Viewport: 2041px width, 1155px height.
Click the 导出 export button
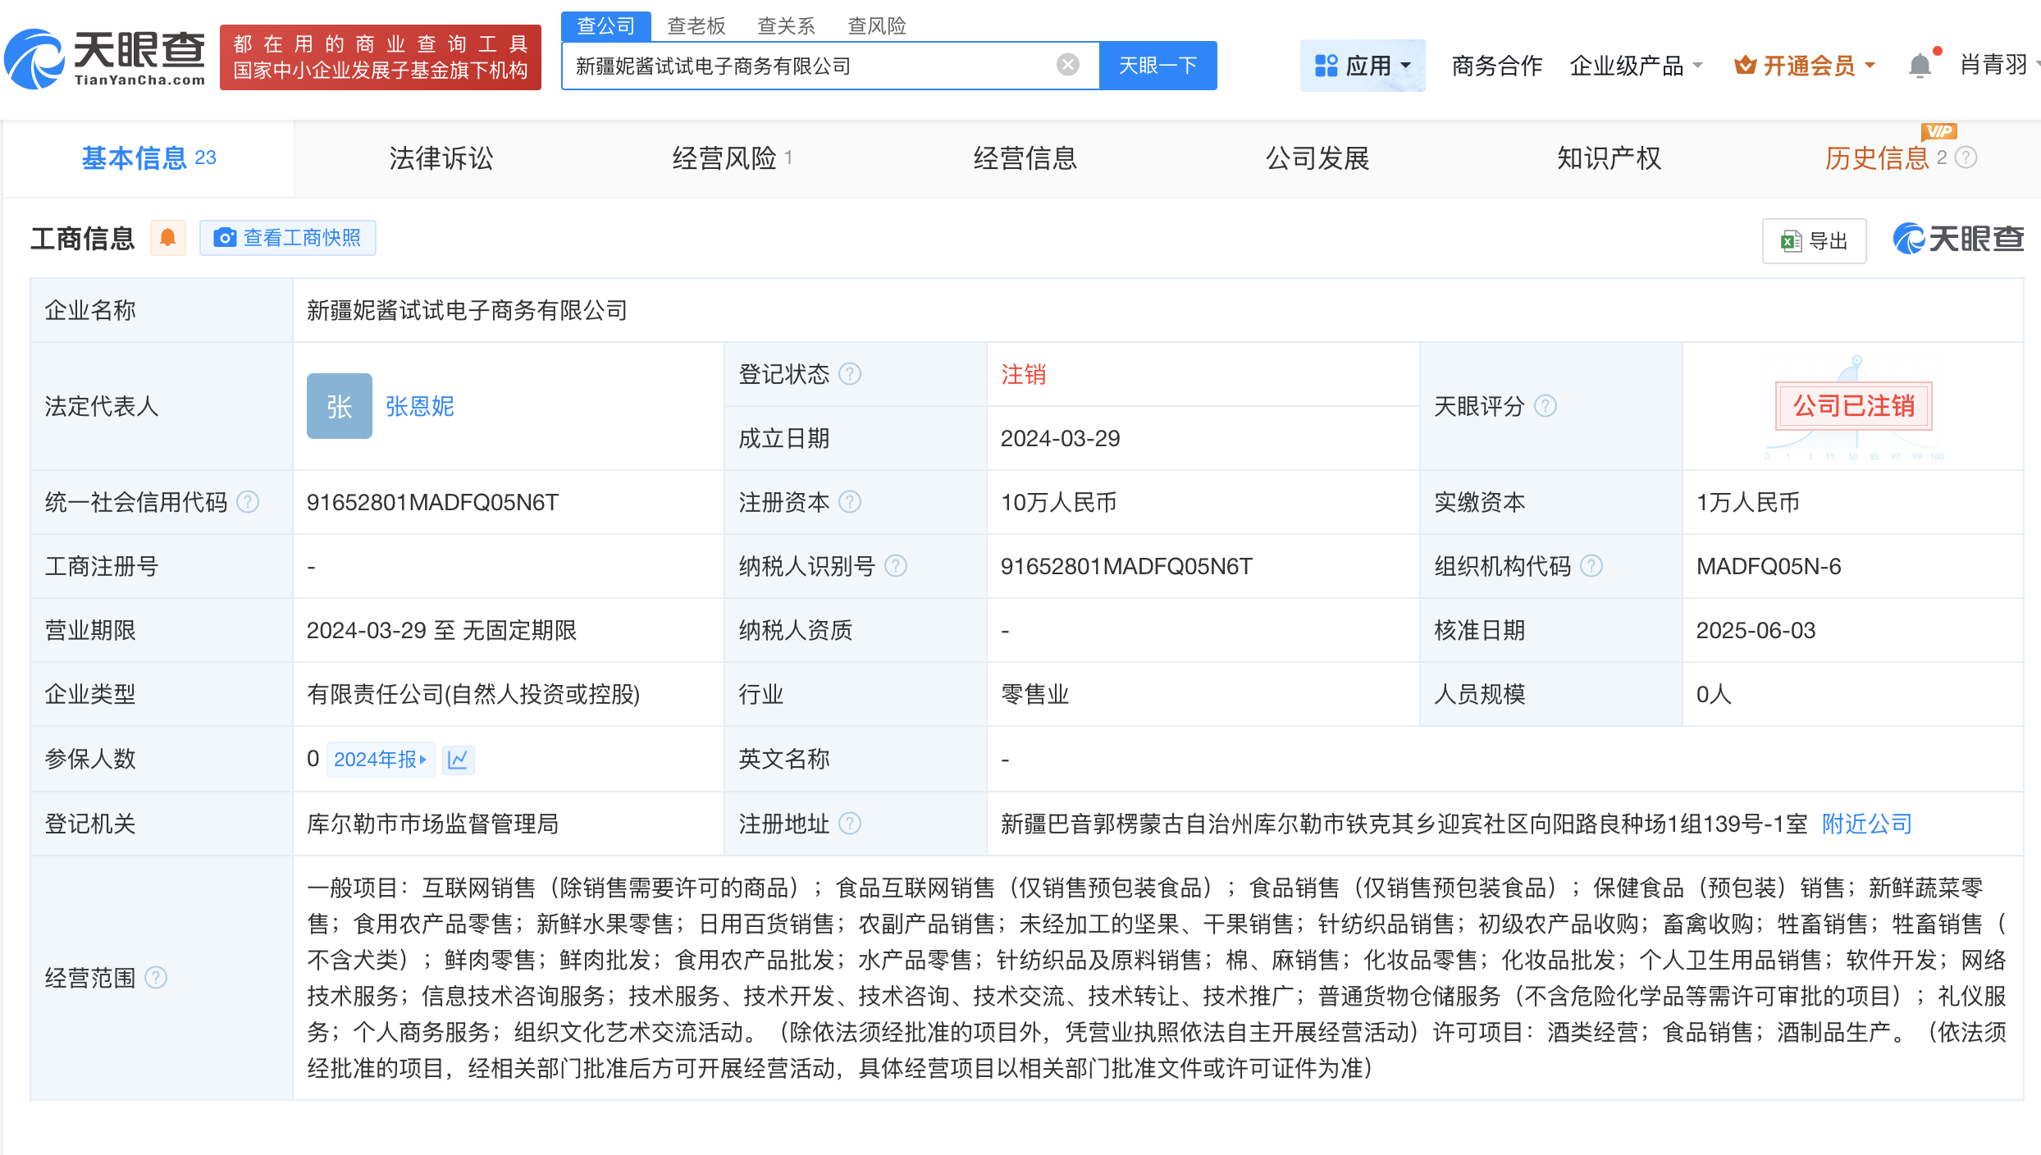point(1815,241)
